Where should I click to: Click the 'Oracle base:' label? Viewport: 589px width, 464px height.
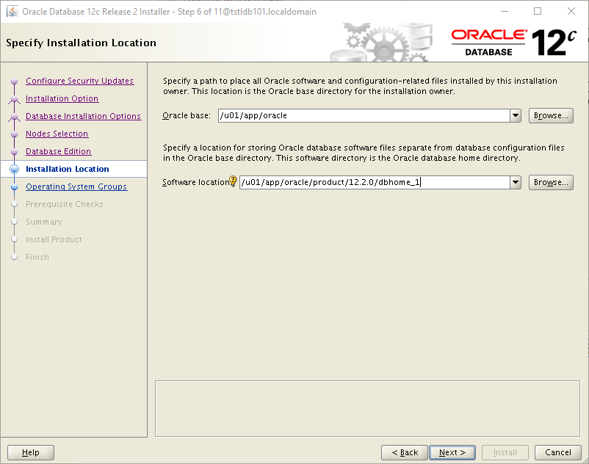[187, 115]
